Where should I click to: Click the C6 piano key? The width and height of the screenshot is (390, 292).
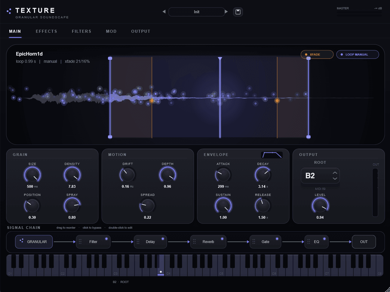(274, 272)
